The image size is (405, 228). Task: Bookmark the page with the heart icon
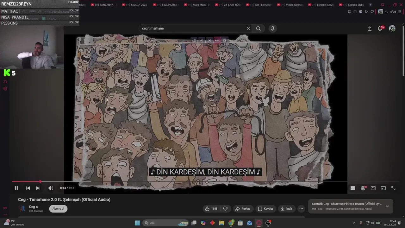click(x=372, y=12)
